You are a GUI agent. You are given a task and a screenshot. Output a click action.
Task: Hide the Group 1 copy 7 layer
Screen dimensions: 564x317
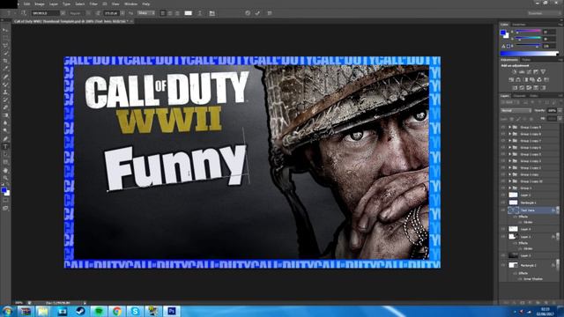503,141
